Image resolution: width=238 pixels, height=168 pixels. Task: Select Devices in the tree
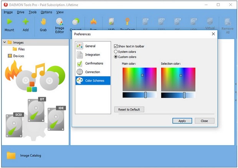coord(18,56)
